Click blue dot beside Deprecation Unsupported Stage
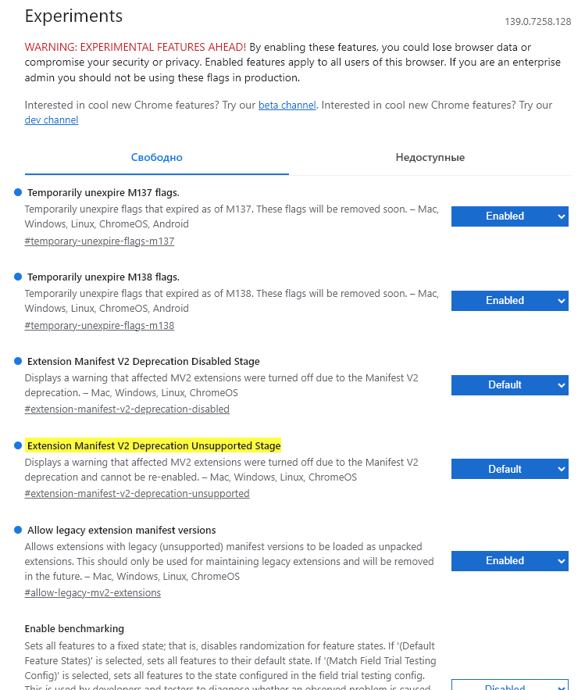The height and width of the screenshot is (690, 585). point(17,445)
